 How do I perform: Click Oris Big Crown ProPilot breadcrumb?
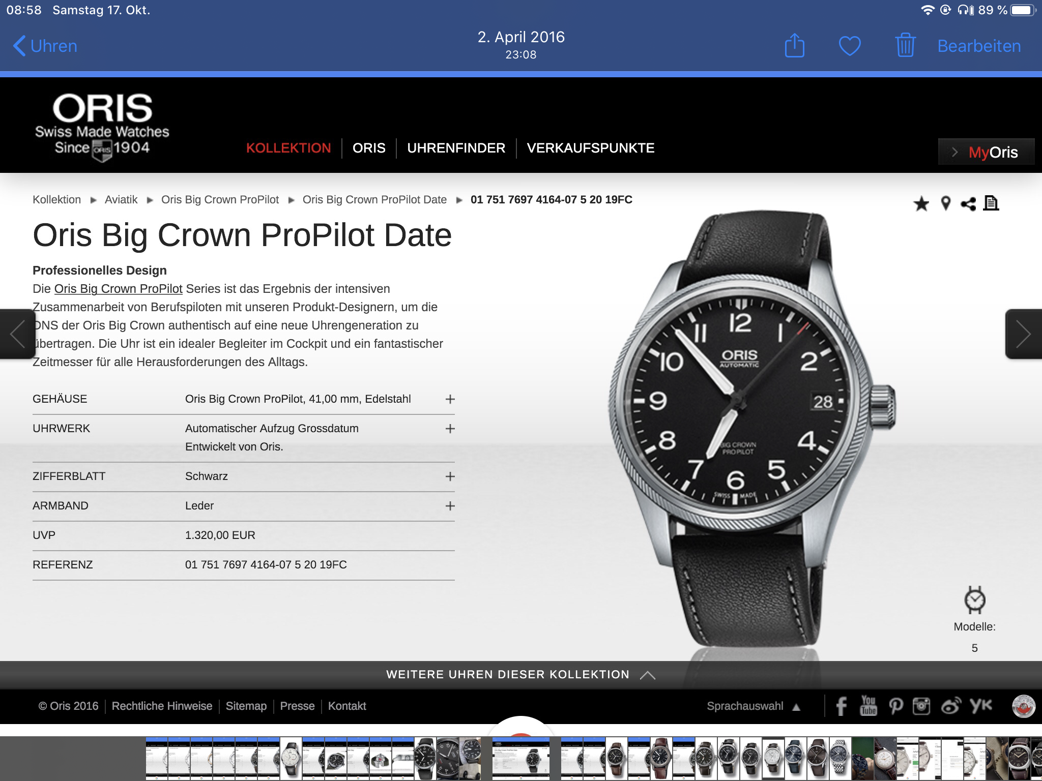coord(220,200)
